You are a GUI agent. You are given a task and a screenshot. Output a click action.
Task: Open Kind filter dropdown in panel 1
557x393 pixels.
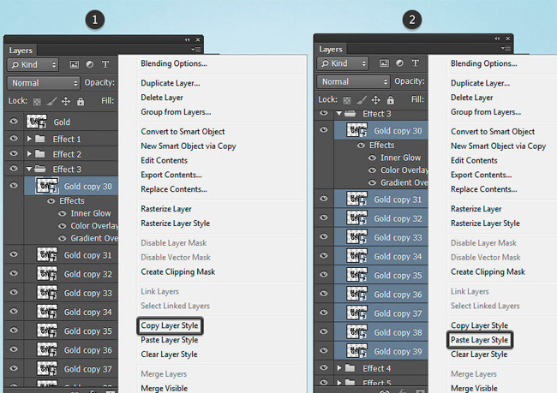click(x=33, y=64)
